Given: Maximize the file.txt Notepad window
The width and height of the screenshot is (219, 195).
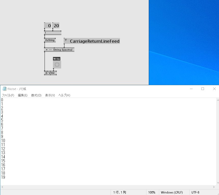Looking at the screenshot, I should pyautogui.click(x=203, y=89).
